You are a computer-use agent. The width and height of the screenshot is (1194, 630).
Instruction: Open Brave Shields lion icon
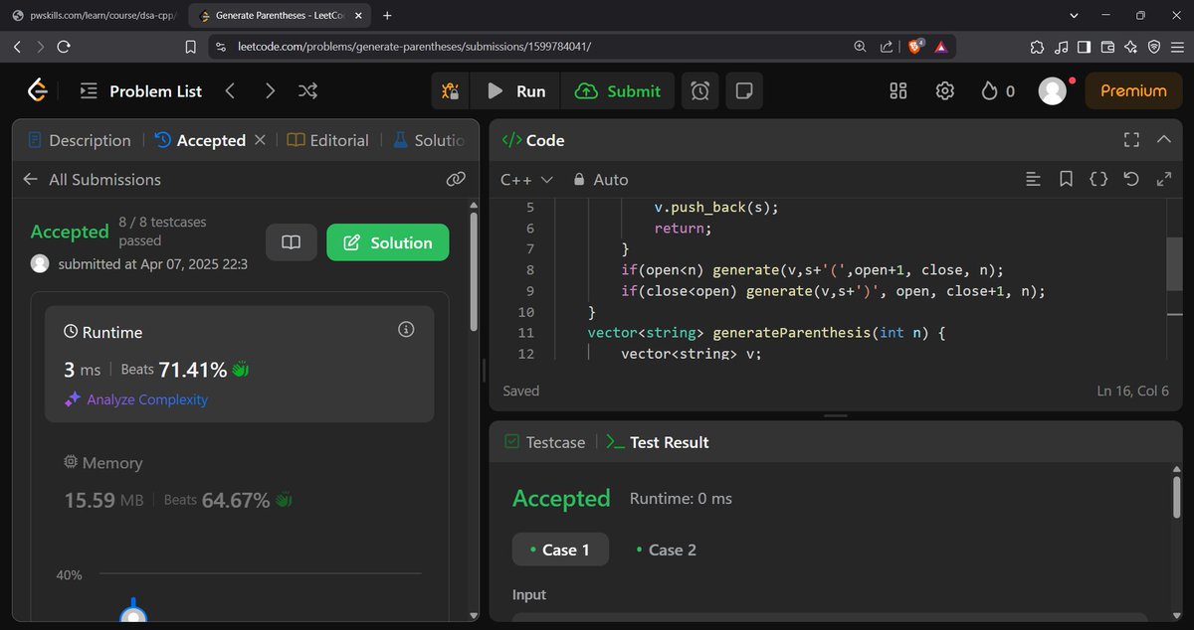[x=916, y=47]
